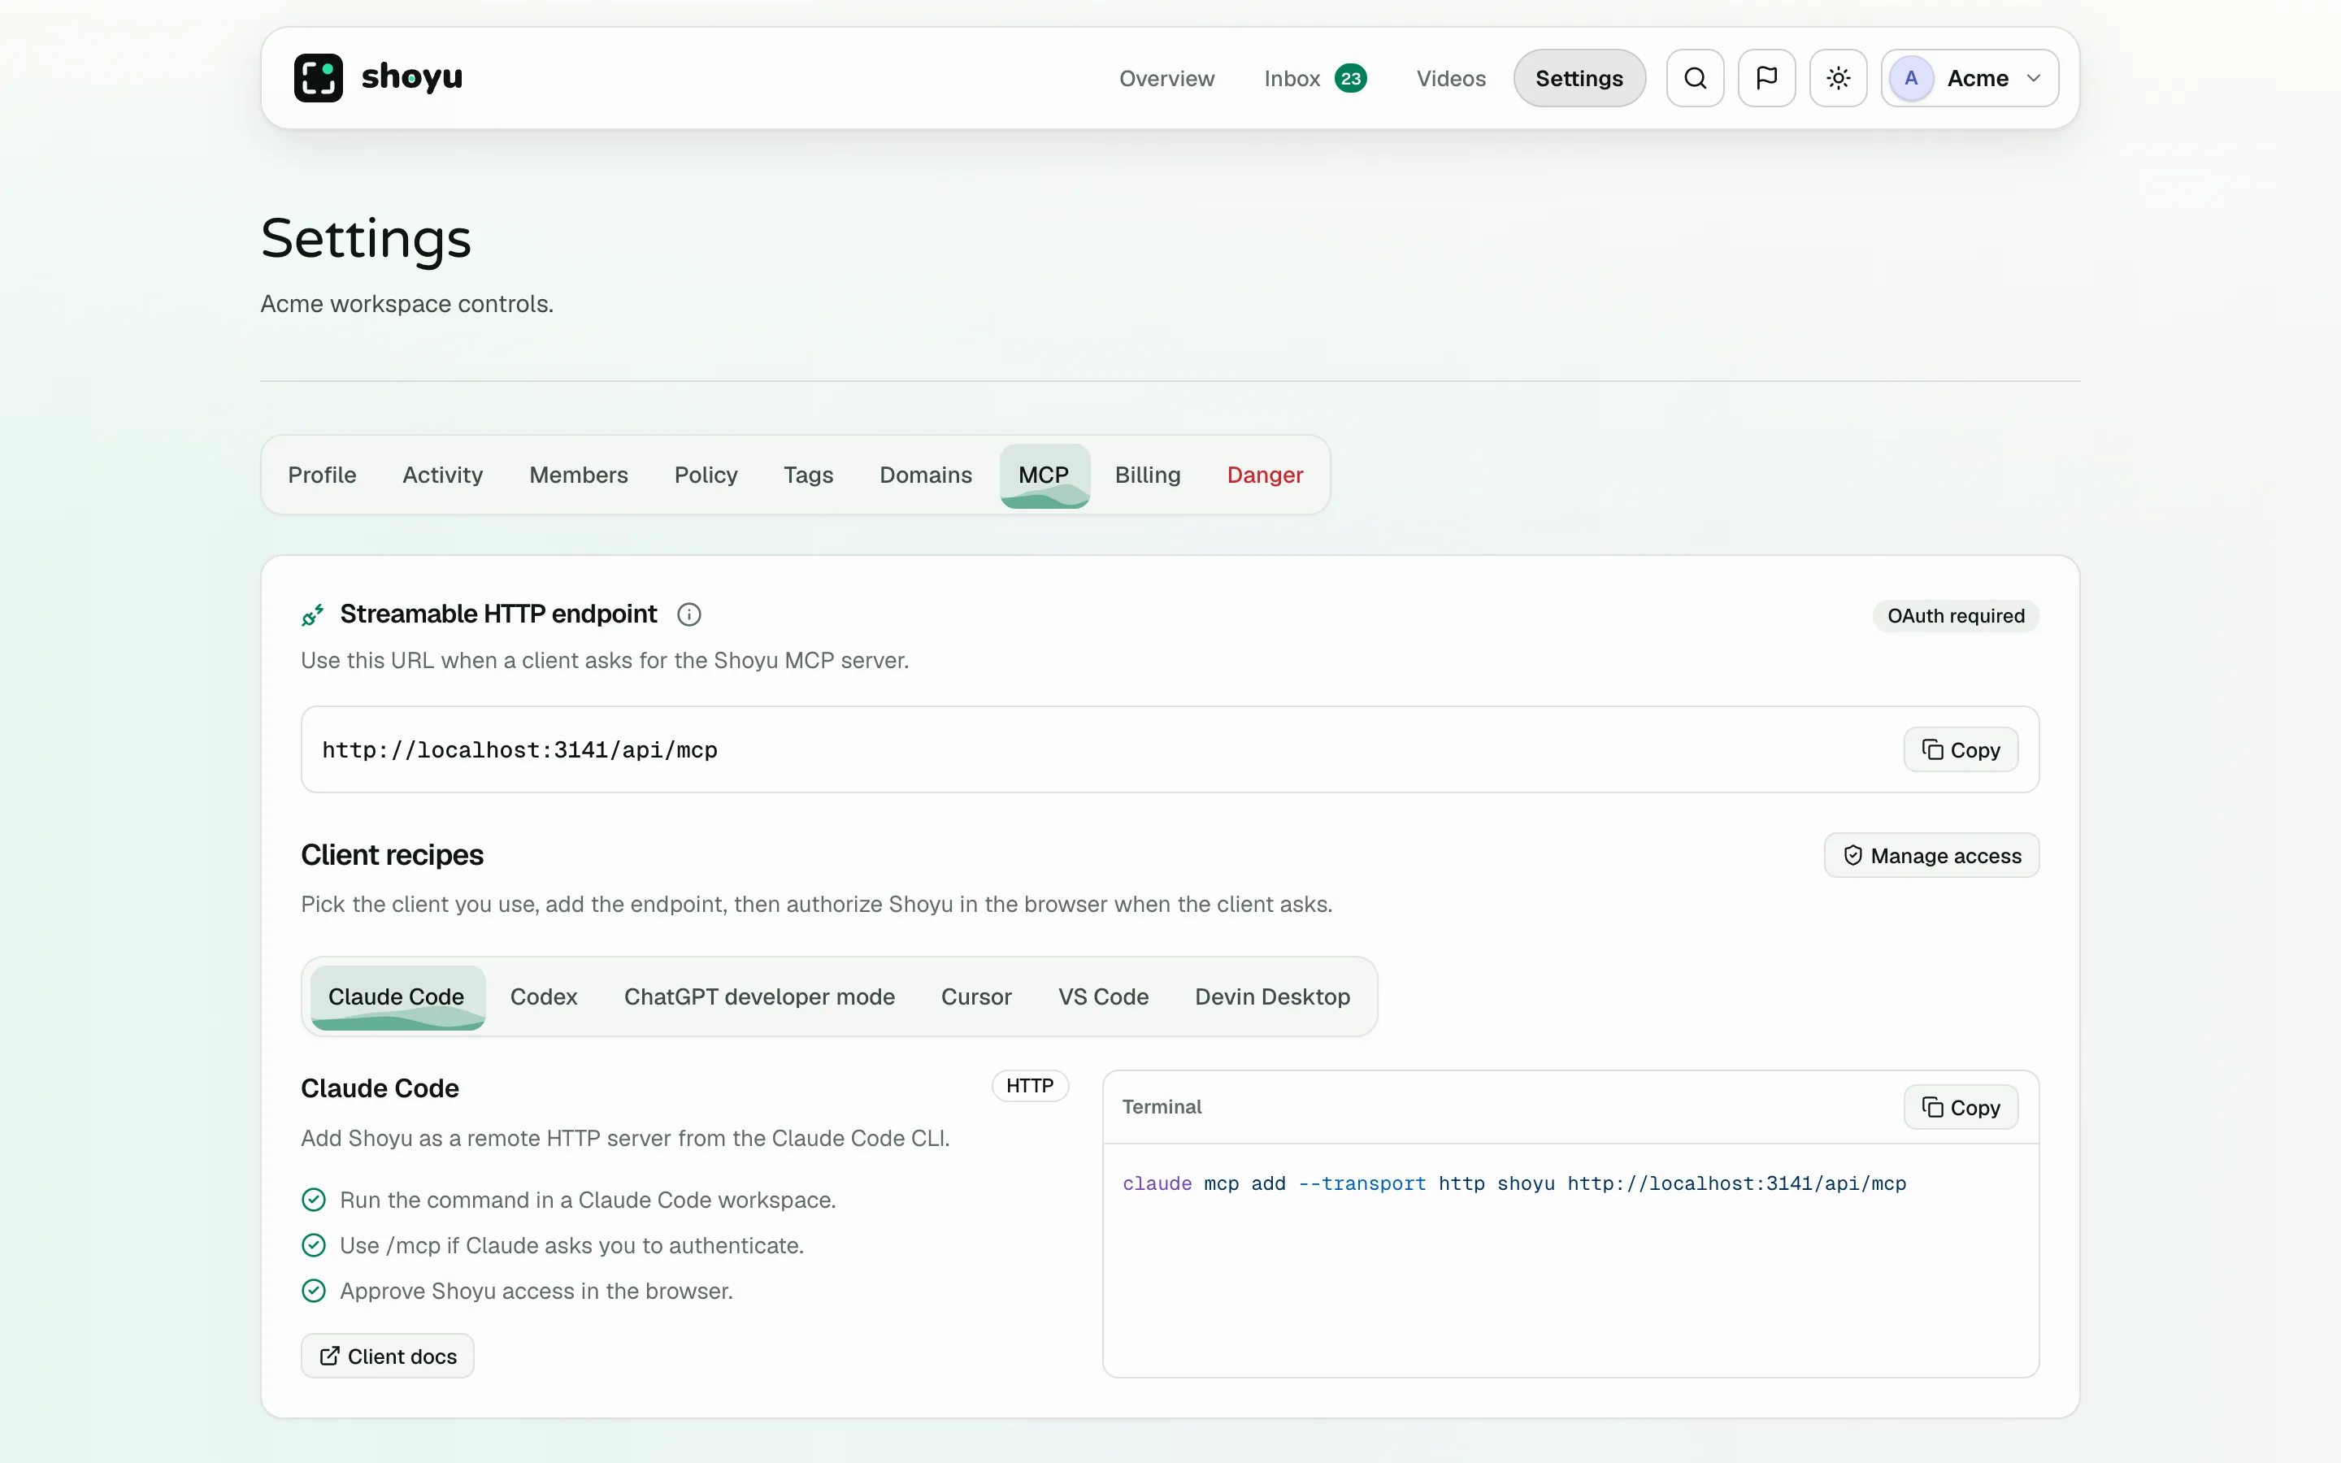Image resolution: width=2341 pixels, height=1463 pixels.
Task: Click the endpoint URL text http://localhost:3141/api/mcp
Action: (x=519, y=750)
